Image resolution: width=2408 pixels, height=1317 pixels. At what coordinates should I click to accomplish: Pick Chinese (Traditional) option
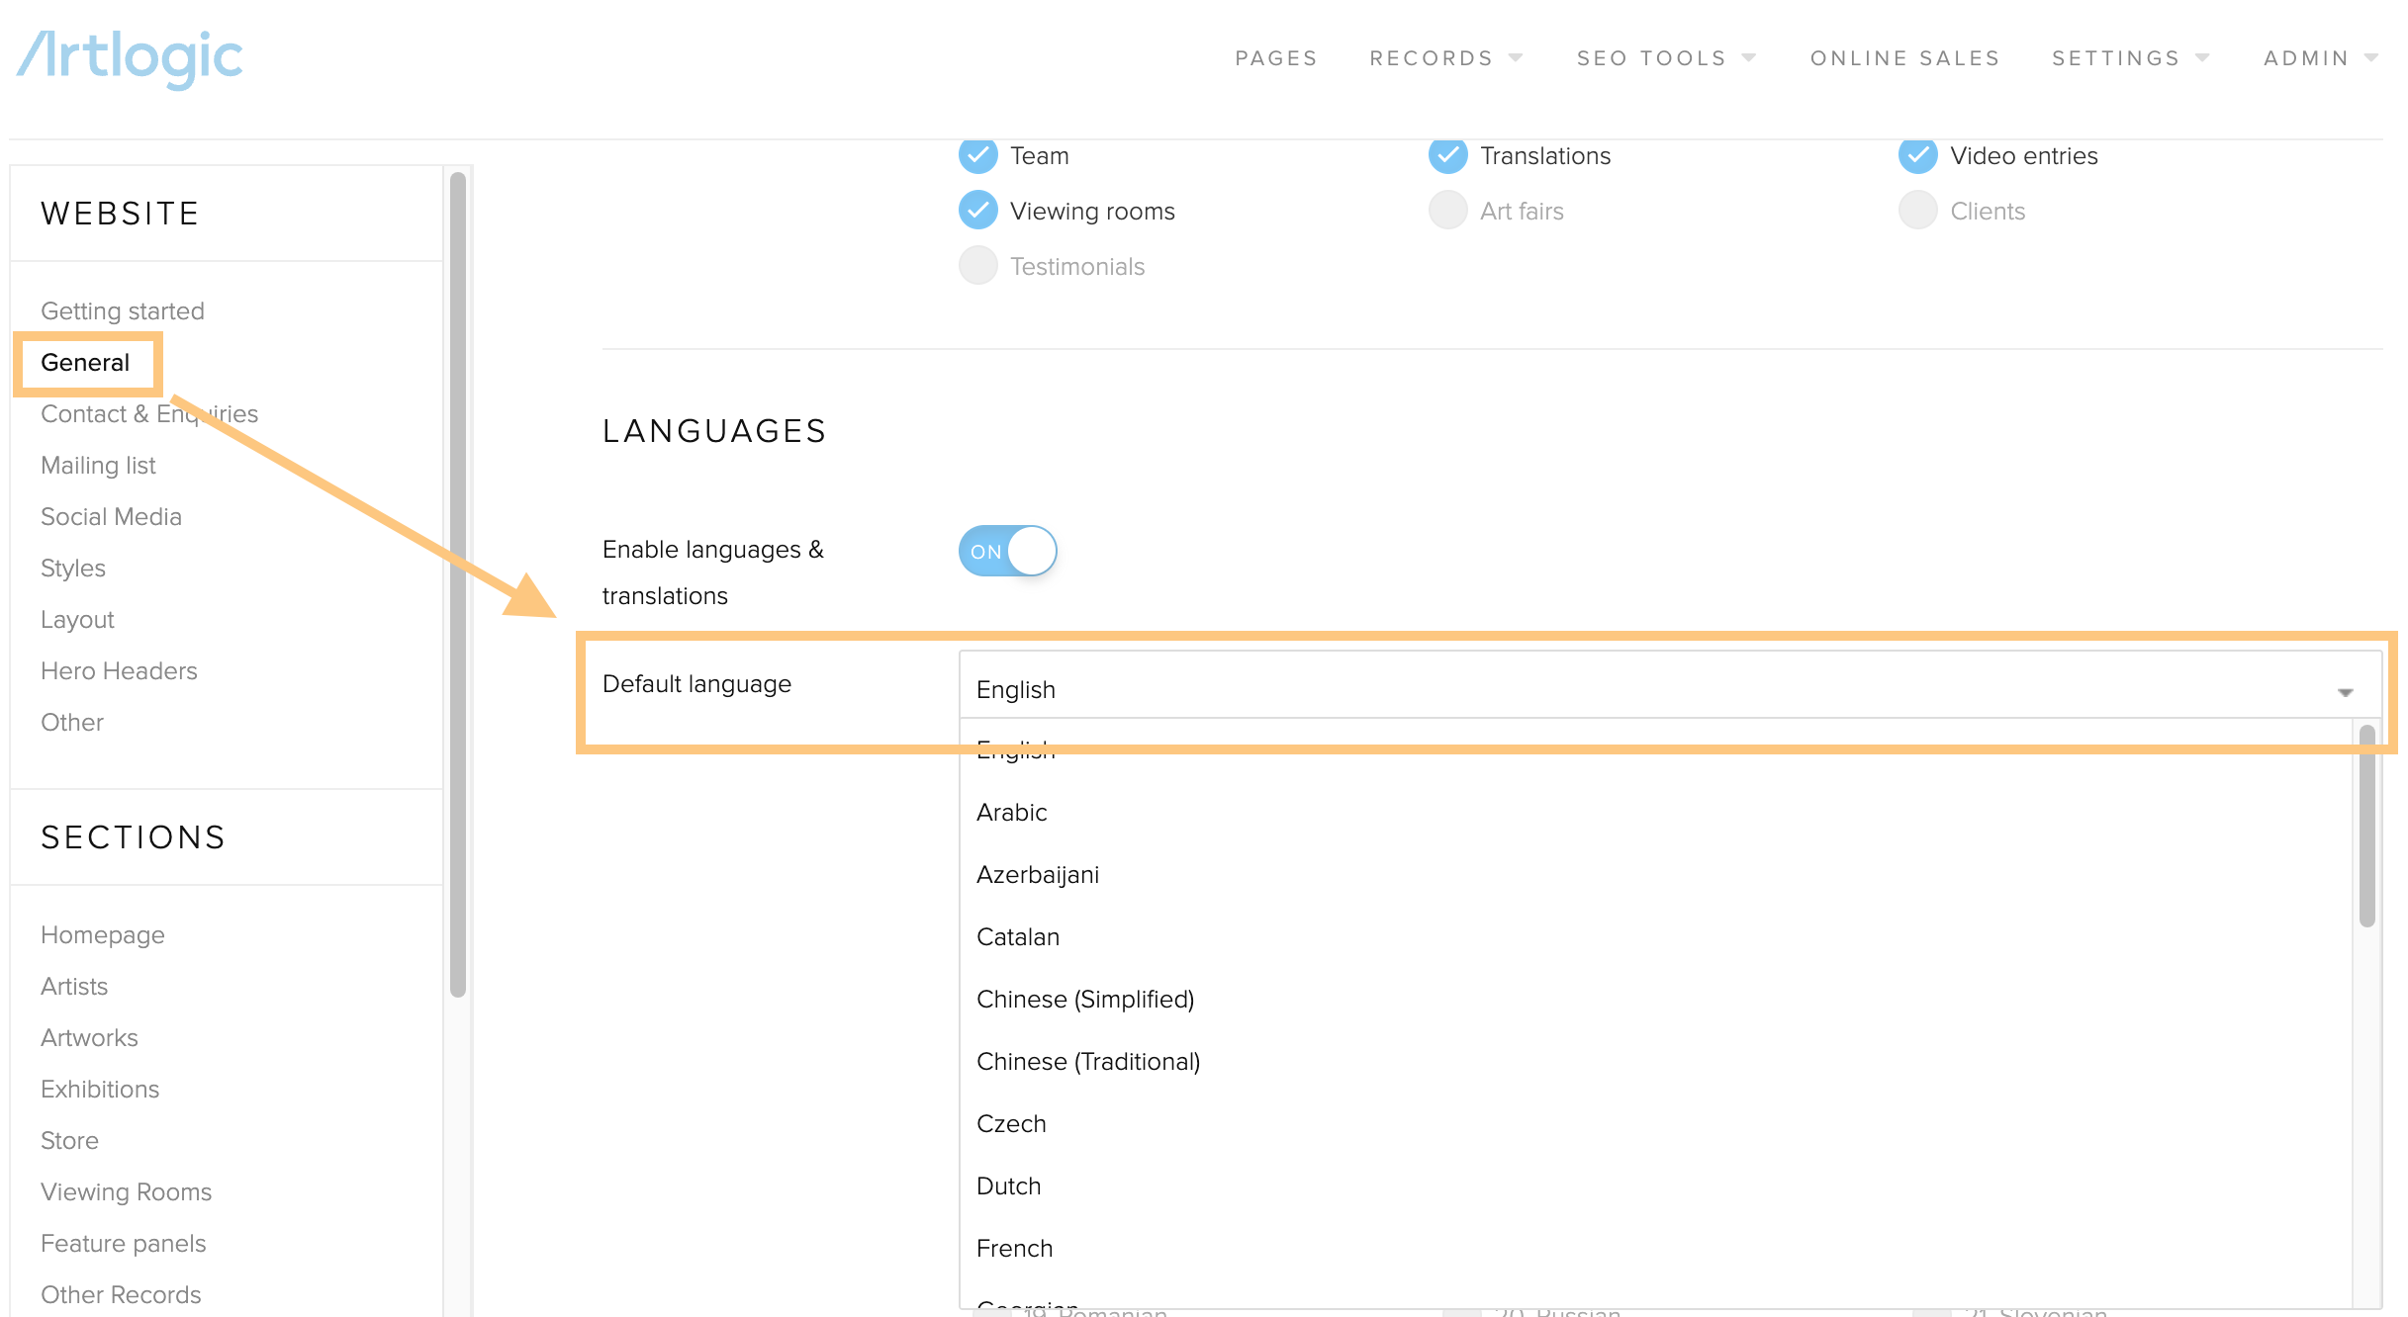coord(1087,1061)
